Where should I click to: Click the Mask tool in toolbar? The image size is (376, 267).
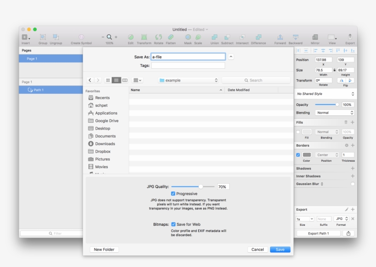pos(188,37)
